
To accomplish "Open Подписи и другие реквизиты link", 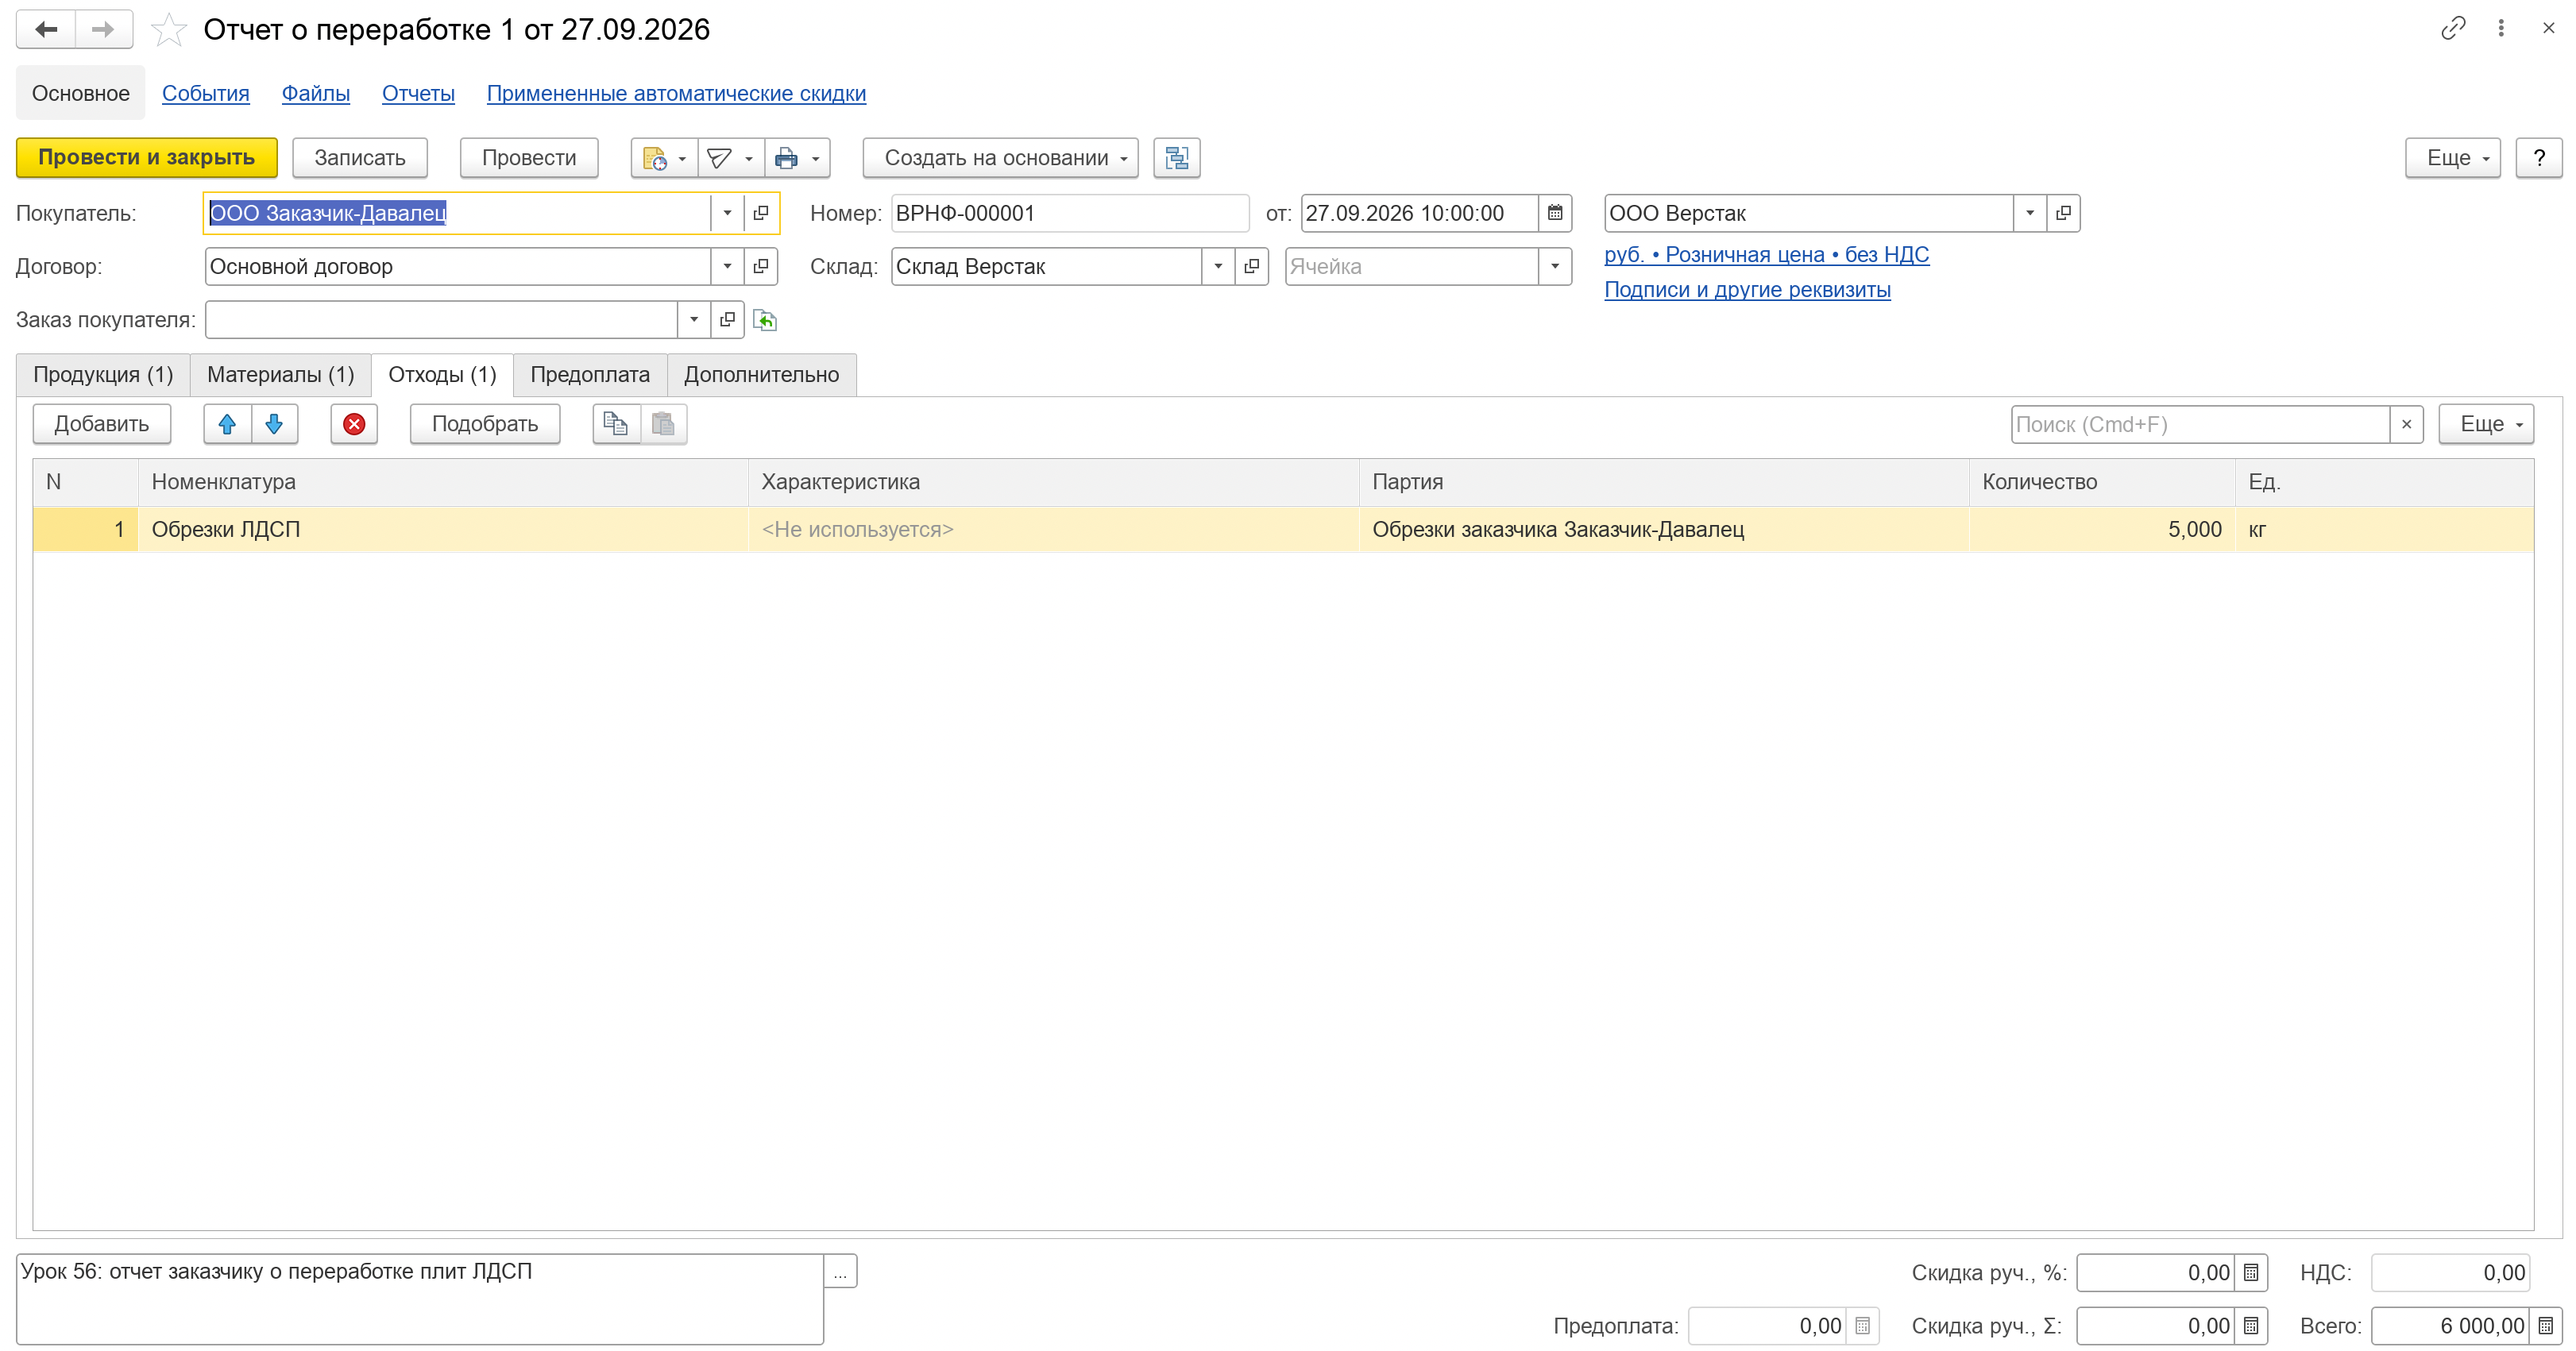I will coord(1747,290).
